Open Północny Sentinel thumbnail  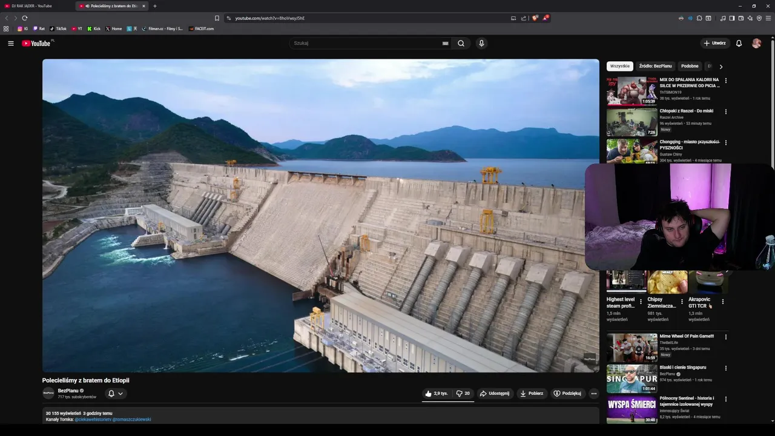[x=632, y=409]
